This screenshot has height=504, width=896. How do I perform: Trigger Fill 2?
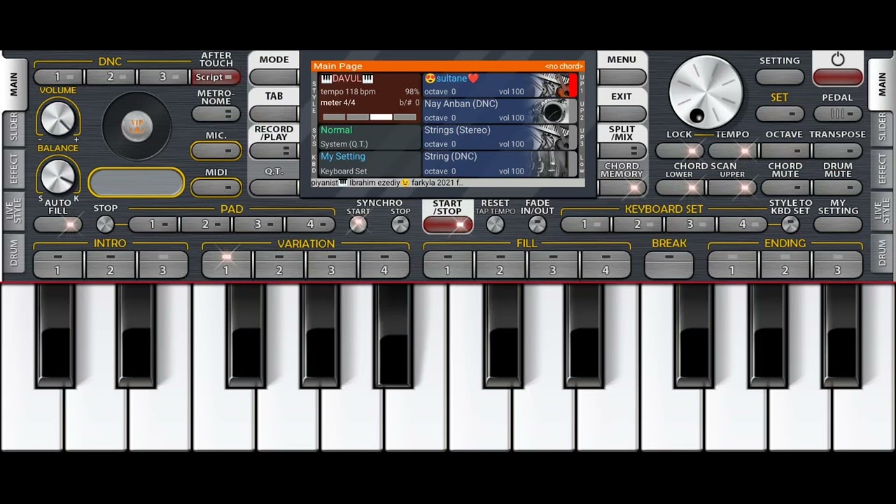(x=500, y=265)
